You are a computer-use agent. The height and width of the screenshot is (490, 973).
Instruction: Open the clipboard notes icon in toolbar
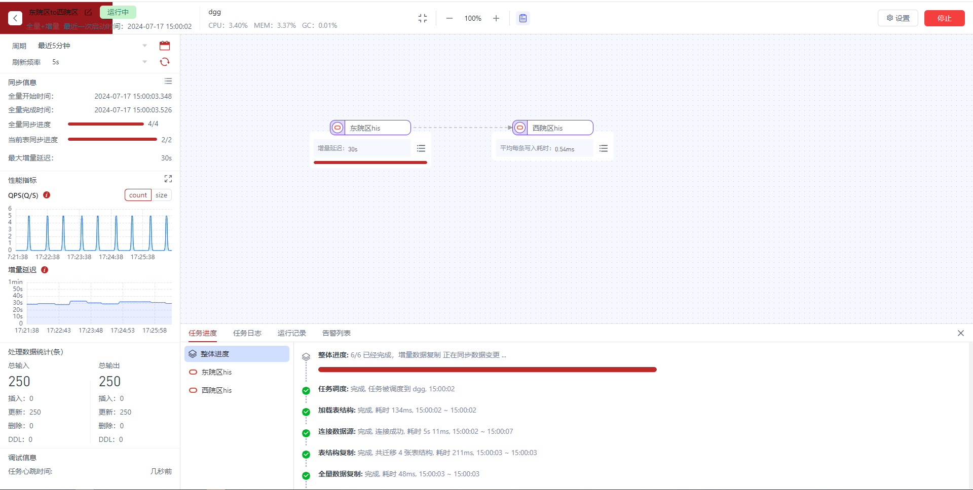point(523,18)
